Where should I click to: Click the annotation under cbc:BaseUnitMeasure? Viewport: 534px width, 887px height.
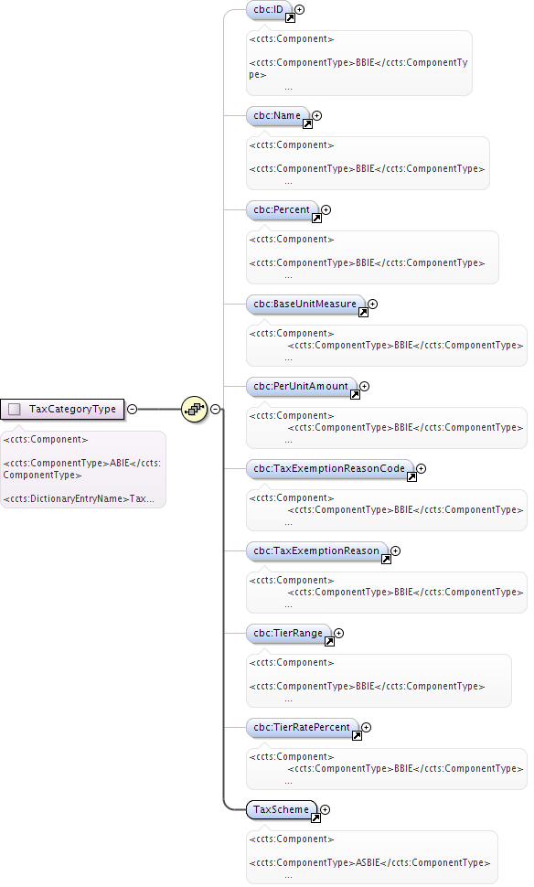point(387,346)
